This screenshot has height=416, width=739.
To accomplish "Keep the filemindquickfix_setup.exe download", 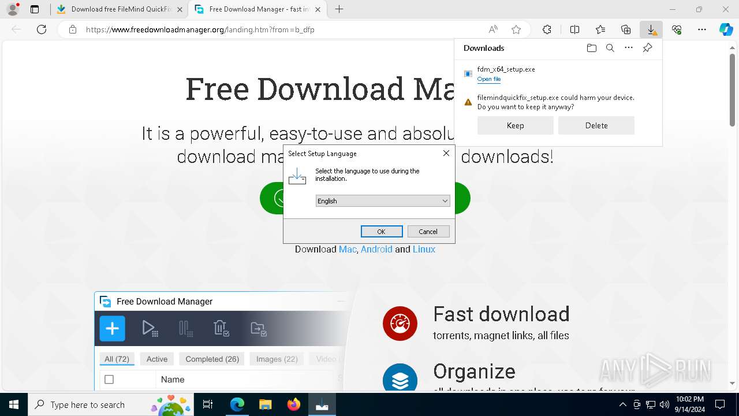I will (515, 125).
